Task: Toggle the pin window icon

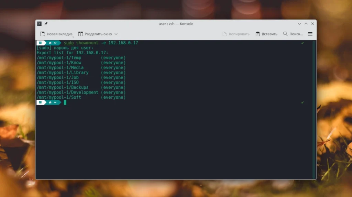Action: (46, 24)
